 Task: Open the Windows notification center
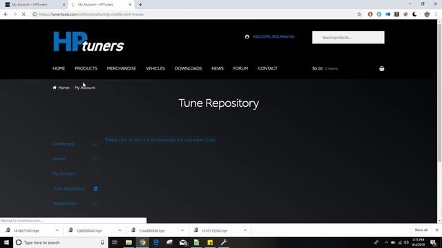433,242
